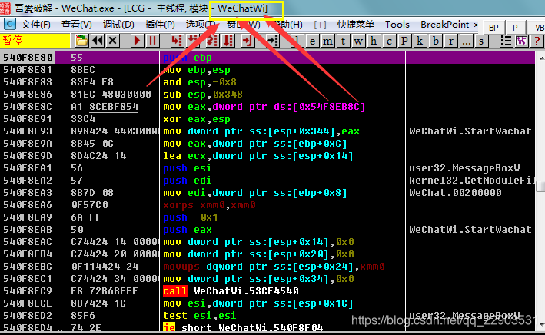Select the 'push edi' instruction
The width and height of the screenshot is (545, 335).
188,181
